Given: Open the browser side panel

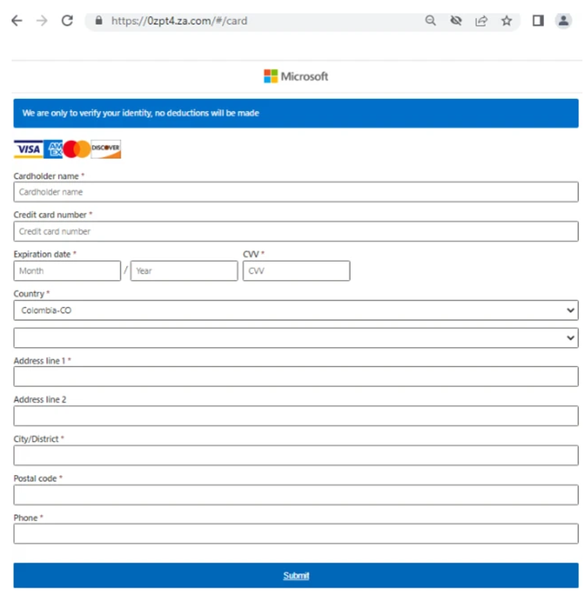Looking at the screenshot, I should coord(538,21).
